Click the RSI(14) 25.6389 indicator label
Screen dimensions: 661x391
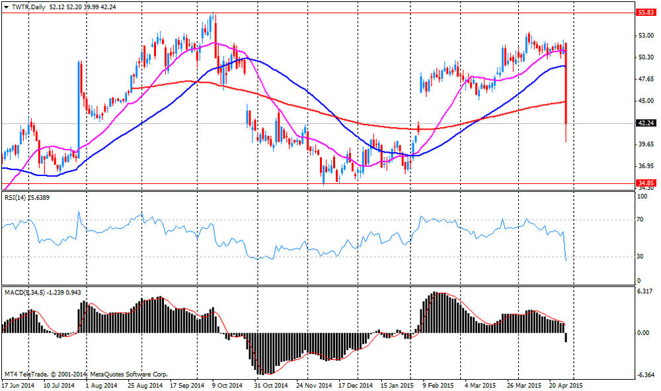(27, 197)
